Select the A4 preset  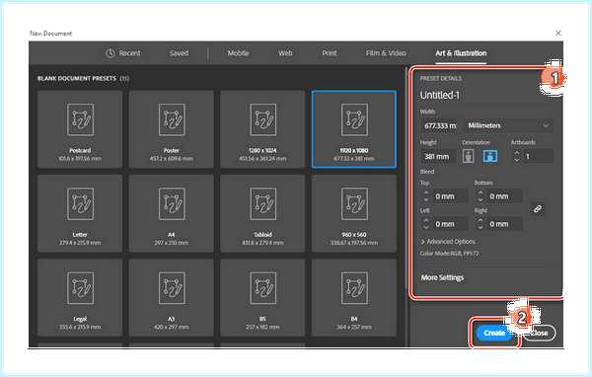(x=172, y=213)
